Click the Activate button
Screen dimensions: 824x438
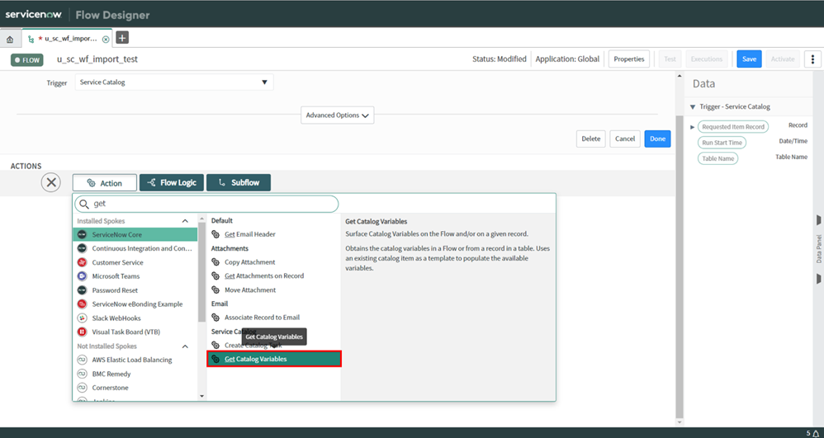[783, 59]
